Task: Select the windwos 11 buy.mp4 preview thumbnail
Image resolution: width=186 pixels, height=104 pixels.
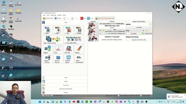Action: point(93,38)
